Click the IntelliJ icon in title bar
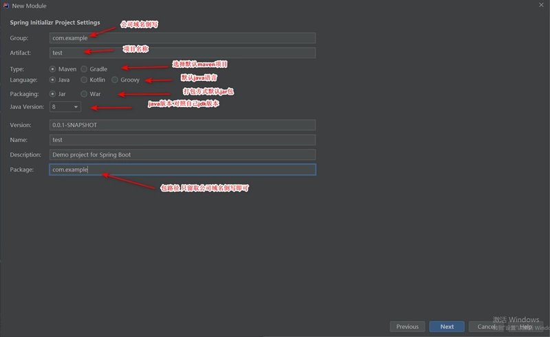The width and height of the screenshot is (550, 337). point(6,5)
